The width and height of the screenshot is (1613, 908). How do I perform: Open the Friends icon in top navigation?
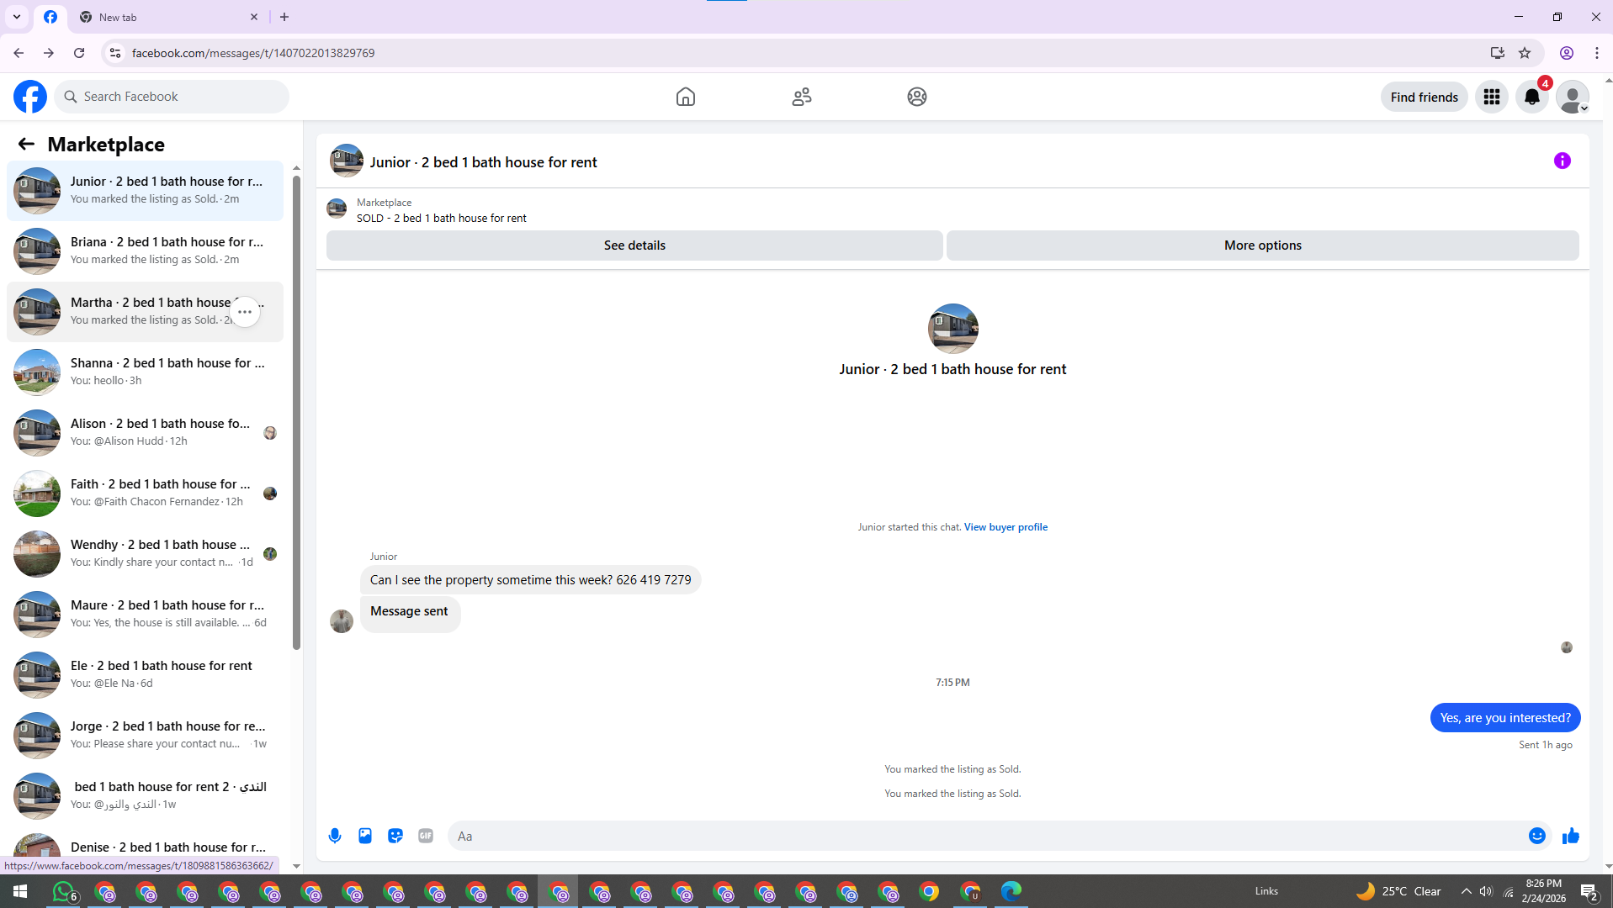click(802, 97)
